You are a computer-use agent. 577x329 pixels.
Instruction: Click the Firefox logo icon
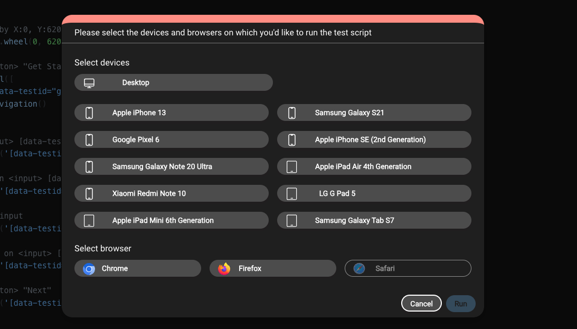[x=224, y=269]
